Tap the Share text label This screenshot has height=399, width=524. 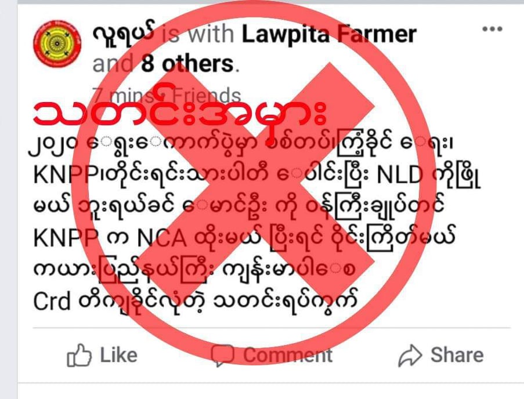[x=457, y=354]
